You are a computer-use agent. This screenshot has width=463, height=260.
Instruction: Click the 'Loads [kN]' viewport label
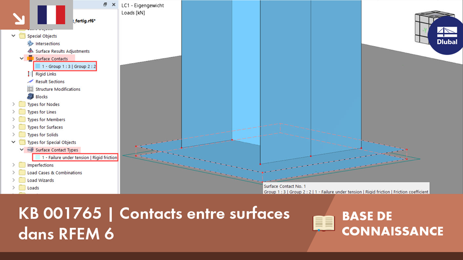tap(133, 13)
